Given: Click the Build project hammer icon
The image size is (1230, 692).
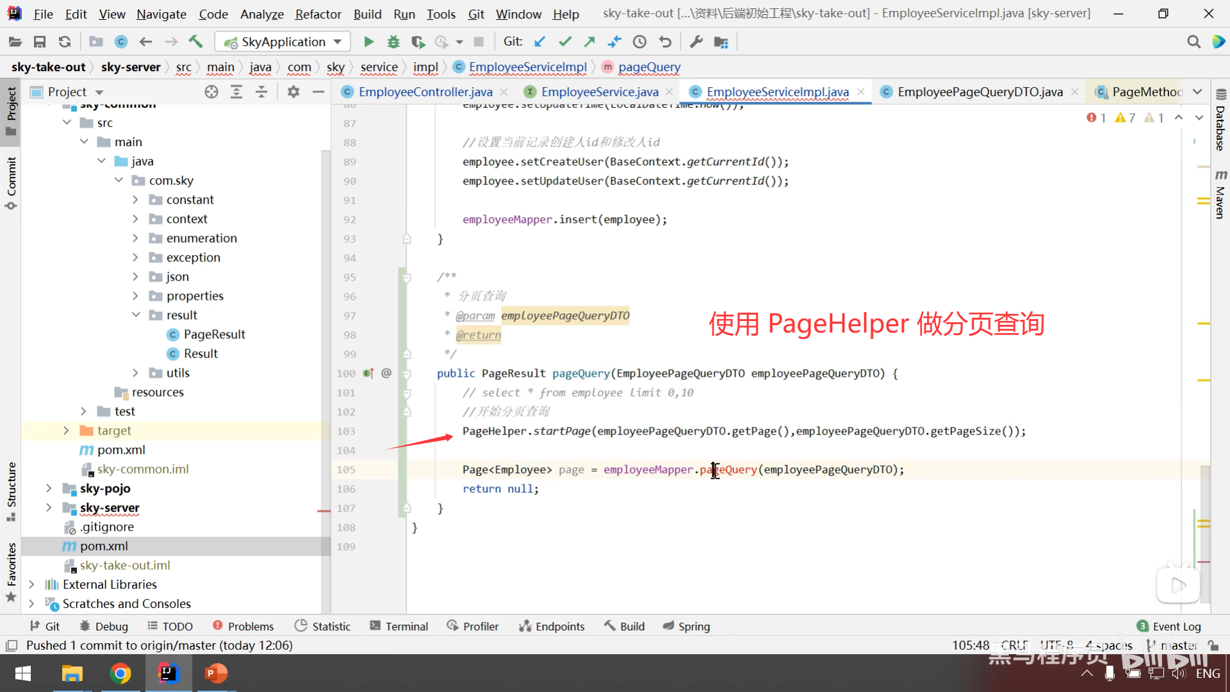Looking at the screenshot, I should 195,42.
